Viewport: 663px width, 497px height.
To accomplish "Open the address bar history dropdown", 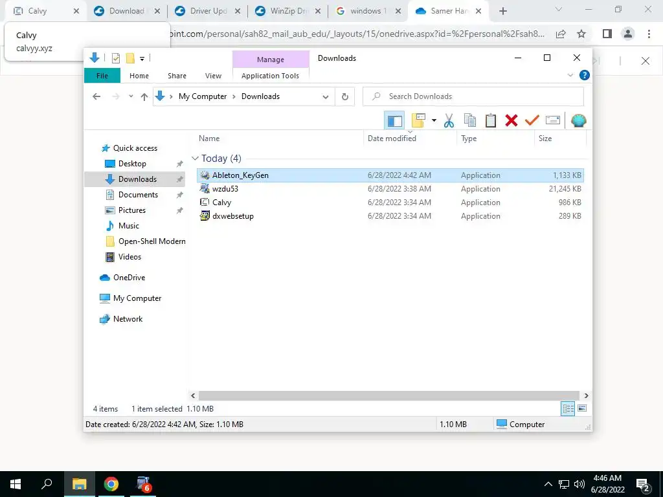I will (325, 97).
